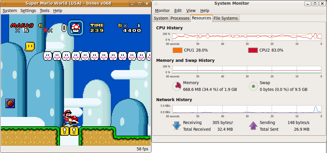The image size is (327, 153).
Task: Select the Resources tab
Action: (x=202, y=18)
